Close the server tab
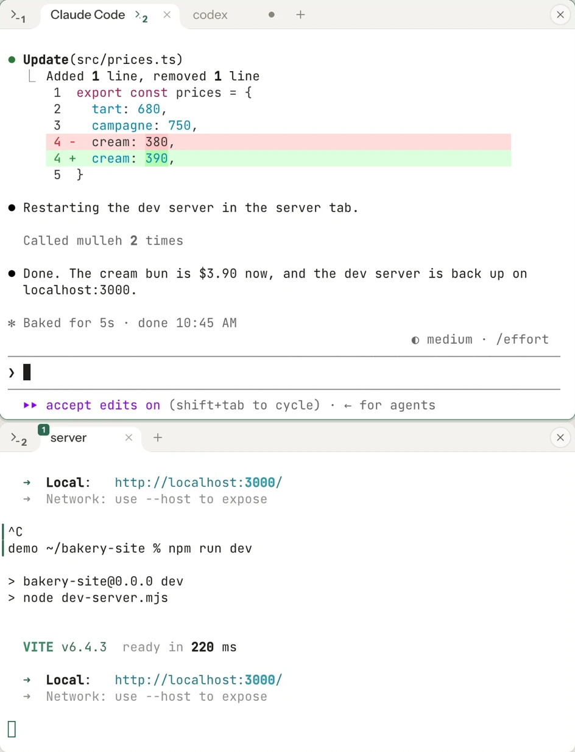Image resolution: width=575 pixels, height=752 pixels. click(x=129, y=437)
